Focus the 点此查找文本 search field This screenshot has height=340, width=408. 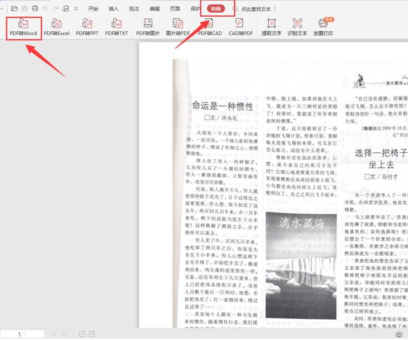pos(256,9)
